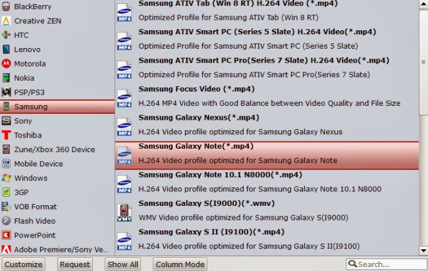Click MP4 icon of Samsung ATIV Tab profile
The height and width of the screenshot is (271, 428).
pos(124,12)
